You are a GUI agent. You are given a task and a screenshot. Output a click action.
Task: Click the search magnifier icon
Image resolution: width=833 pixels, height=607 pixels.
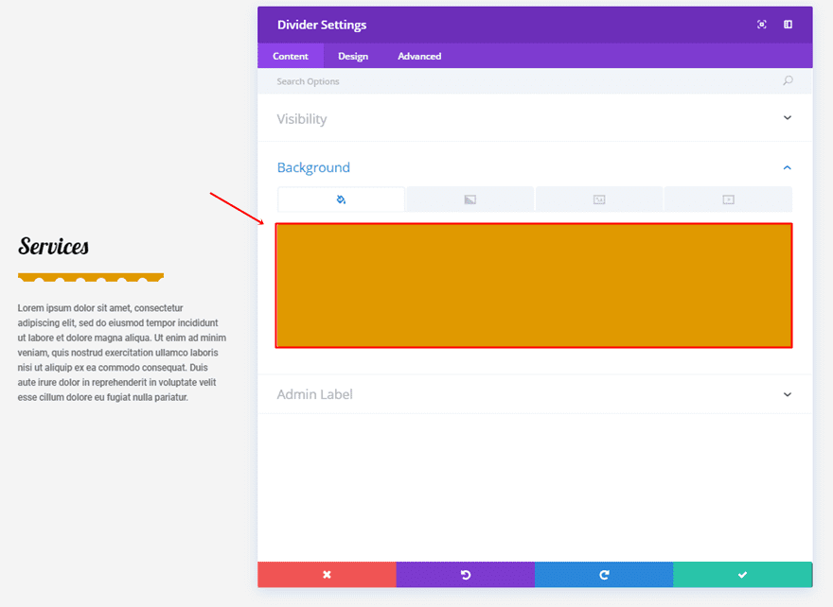pyautogui.click(x=788, y=81)
